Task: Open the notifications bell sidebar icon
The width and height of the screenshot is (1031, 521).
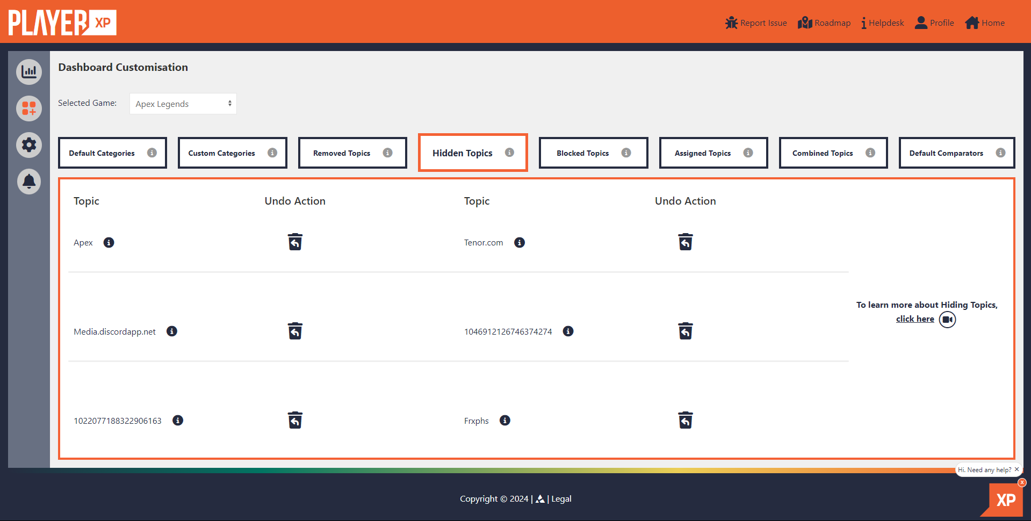Action: [29, 182]
